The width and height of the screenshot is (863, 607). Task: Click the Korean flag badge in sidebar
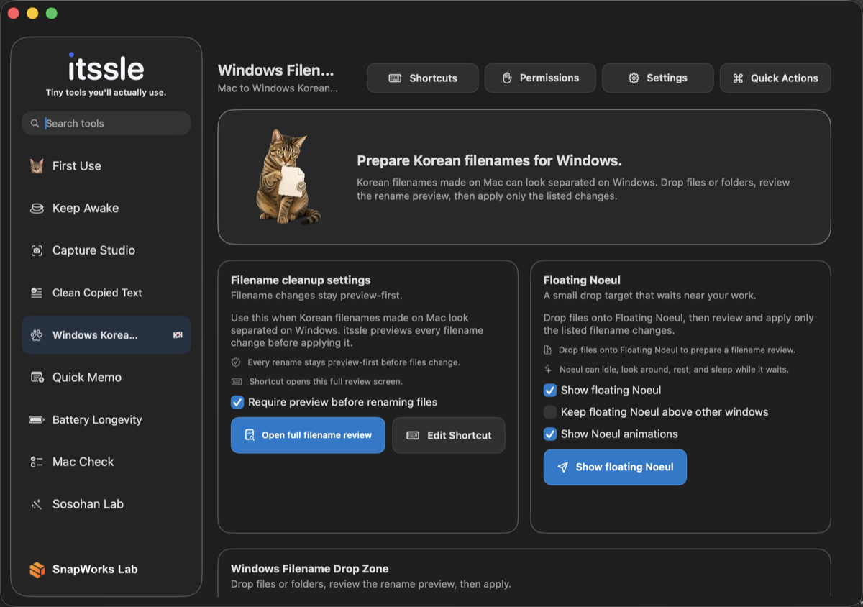tap(178, 335)
